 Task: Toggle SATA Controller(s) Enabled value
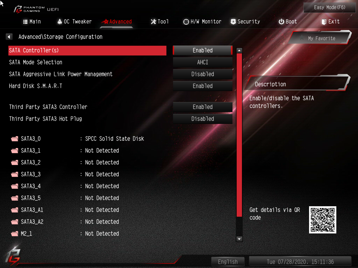pos(202,50)
